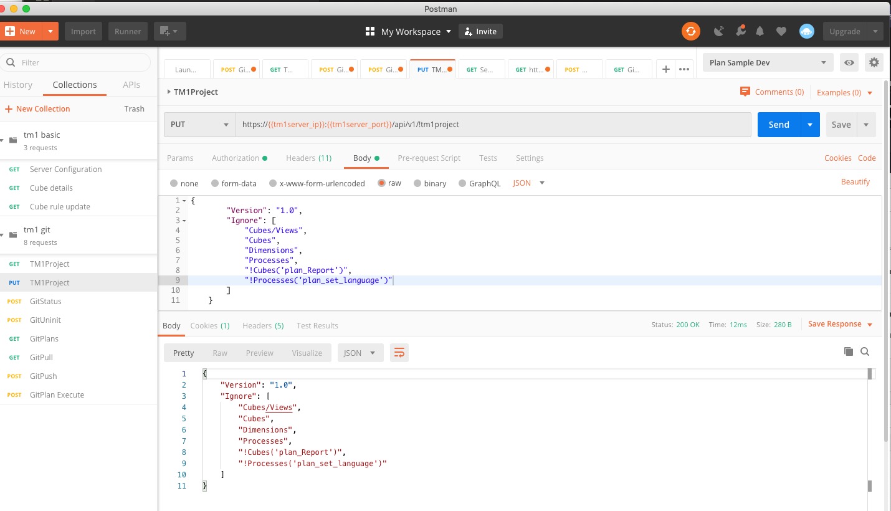Open the Save options dropdown arrow
This screenshot has height=511, width=891.
(x=866, y=125)
